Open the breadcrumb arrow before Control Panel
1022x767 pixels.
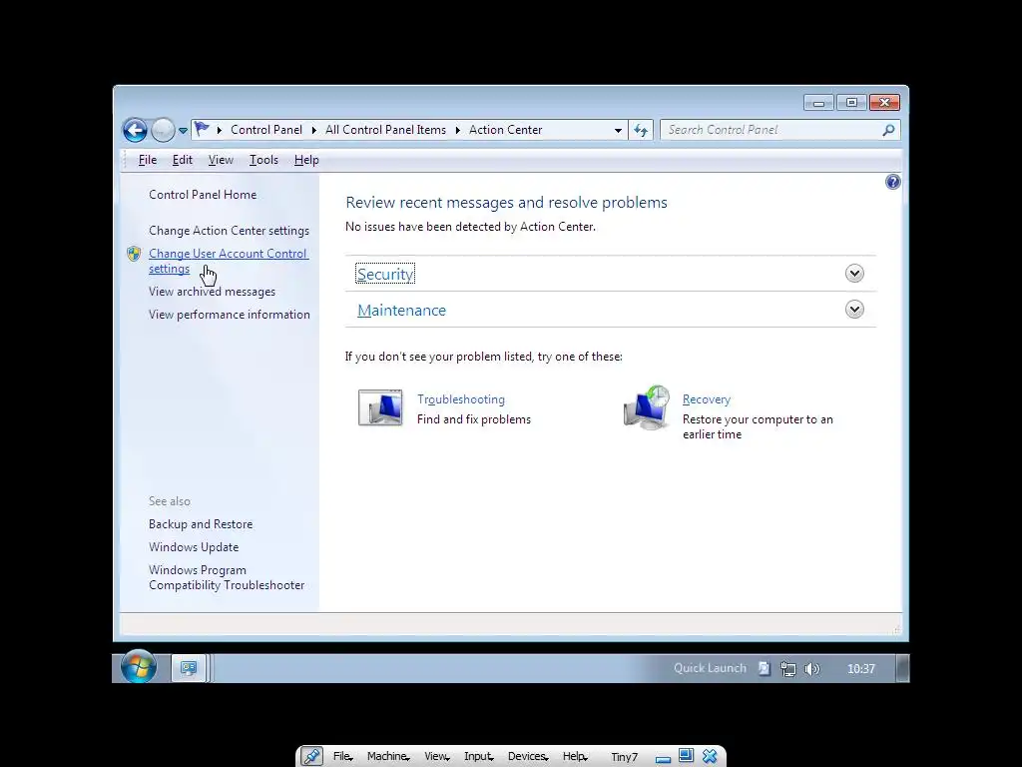(x=219, y=130)
